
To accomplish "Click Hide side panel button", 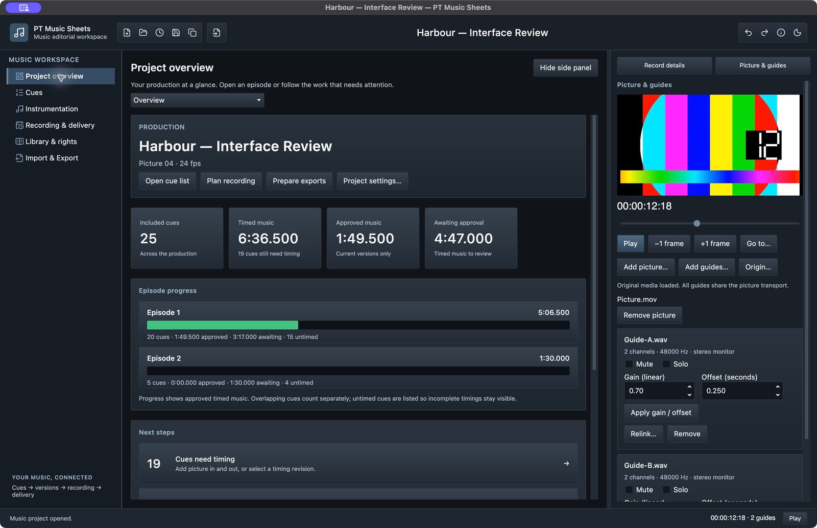I will coord(565,67).
